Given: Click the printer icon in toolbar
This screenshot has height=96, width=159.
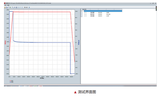Looking at the screenshot, I should click(27, 7).
